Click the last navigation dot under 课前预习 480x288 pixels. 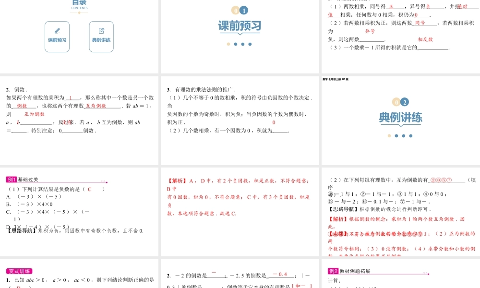250,44
